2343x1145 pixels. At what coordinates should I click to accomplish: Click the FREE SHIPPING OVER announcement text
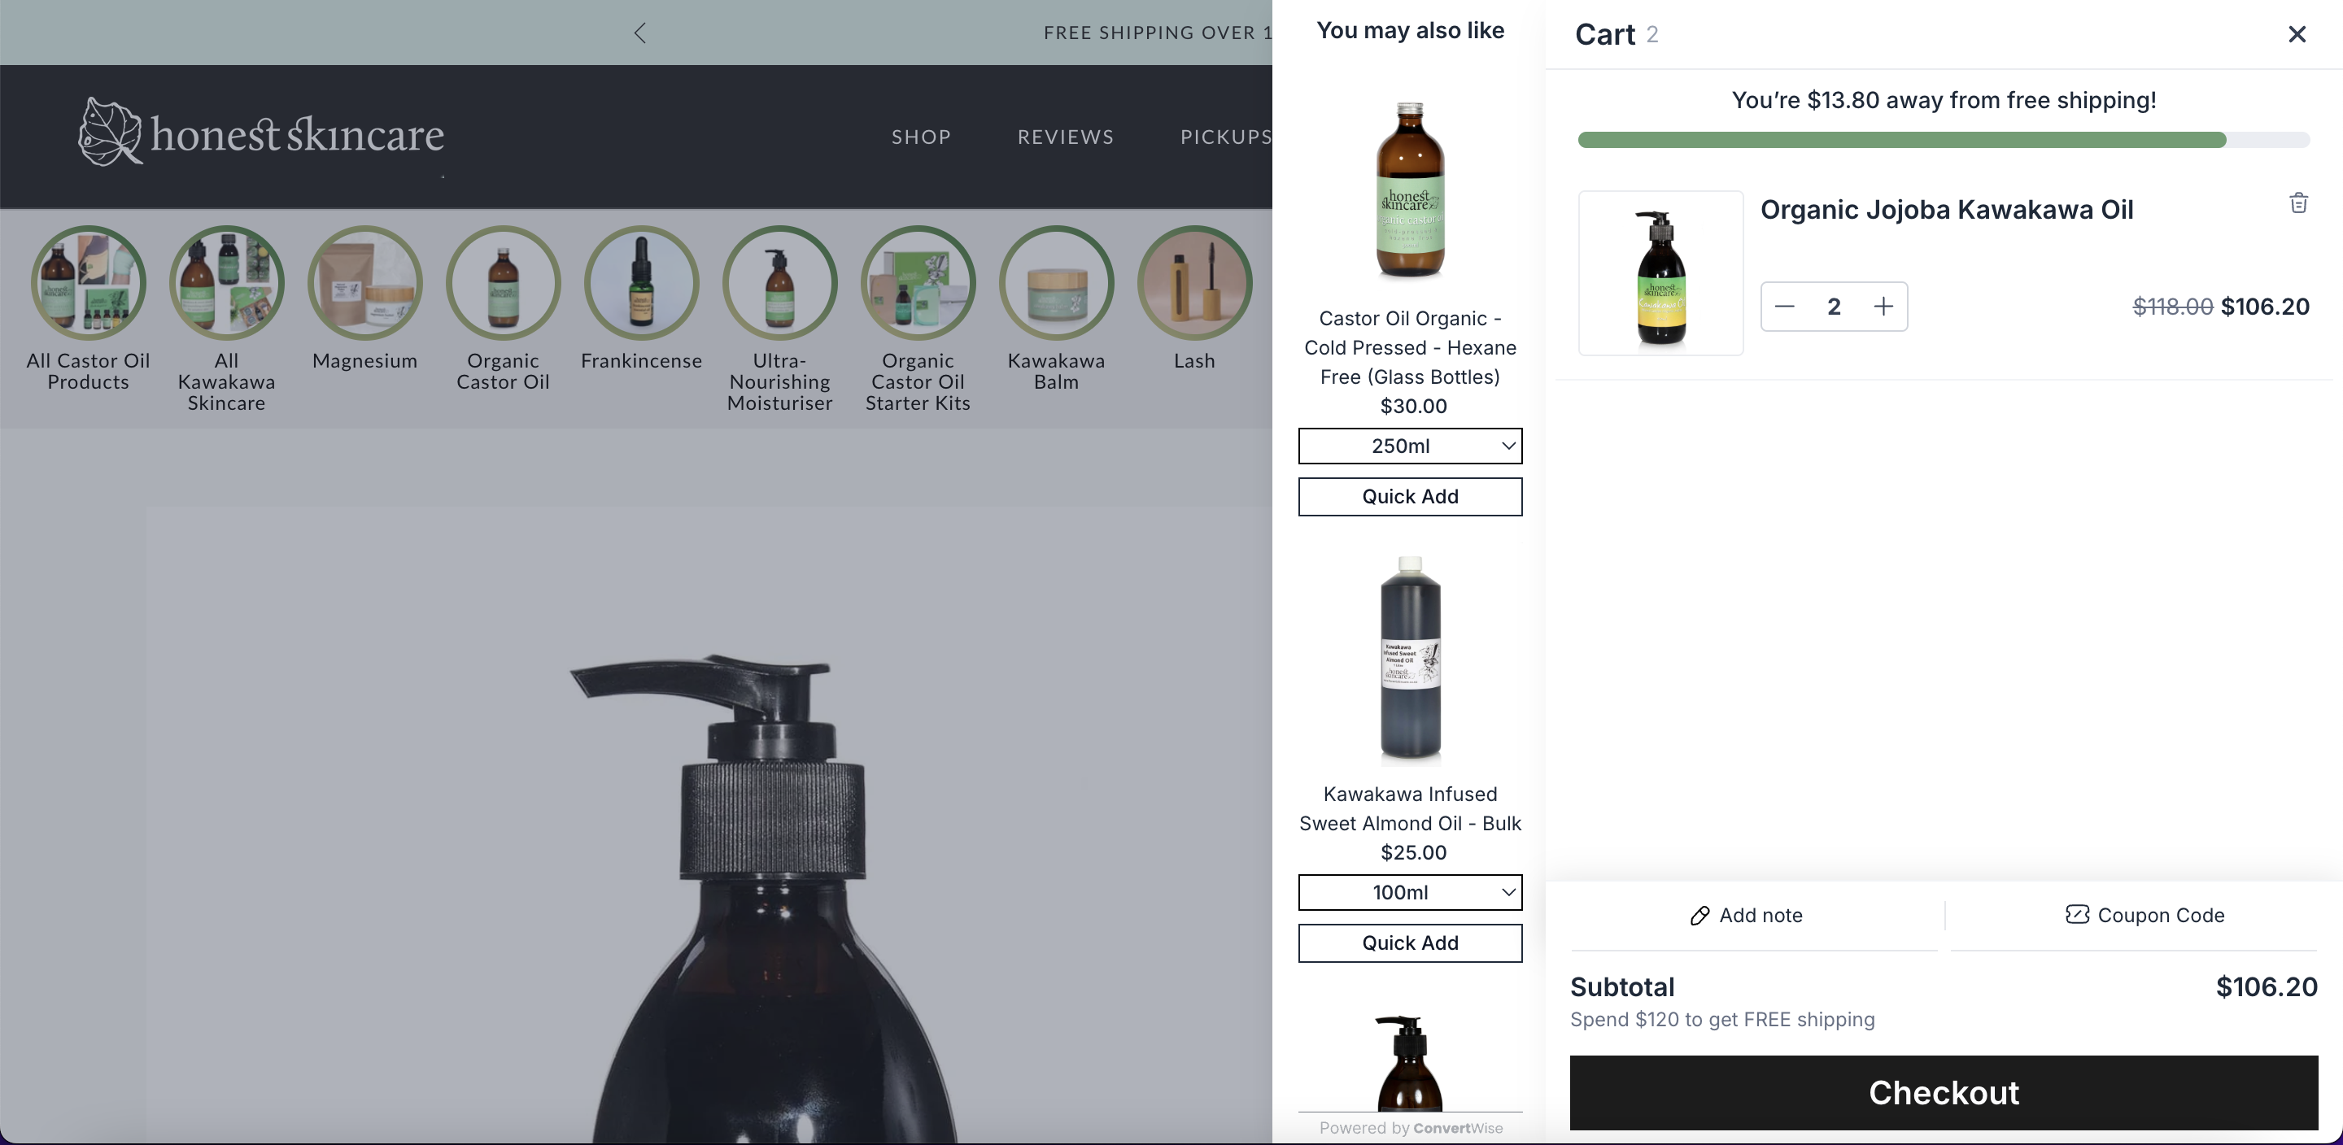pos(1157,33)
